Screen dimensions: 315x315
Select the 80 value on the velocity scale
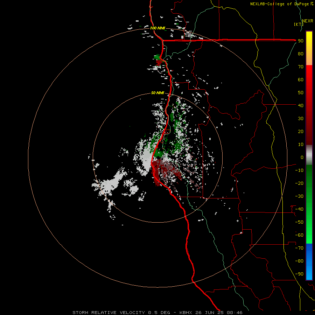tap(301, 54)
